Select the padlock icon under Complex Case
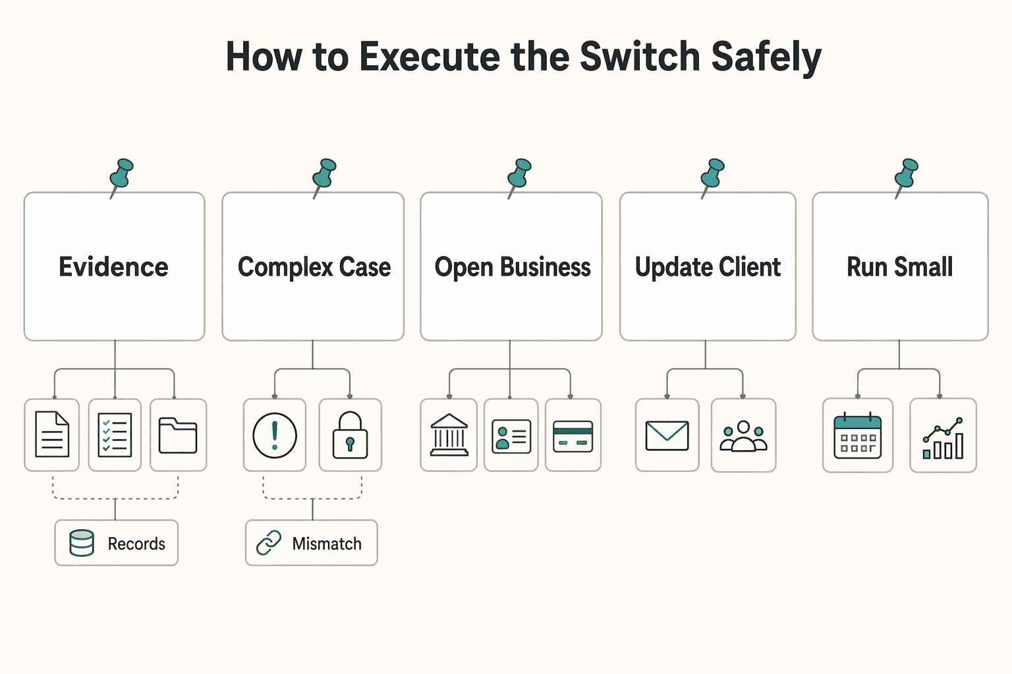Viewport: 1012px width, 674px height. 350,435
